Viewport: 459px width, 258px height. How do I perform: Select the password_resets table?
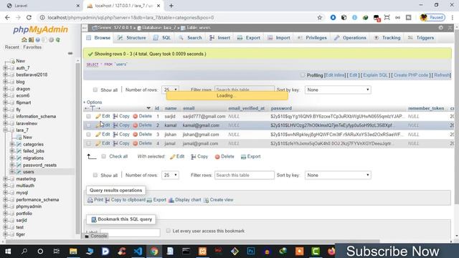[39, 165]
